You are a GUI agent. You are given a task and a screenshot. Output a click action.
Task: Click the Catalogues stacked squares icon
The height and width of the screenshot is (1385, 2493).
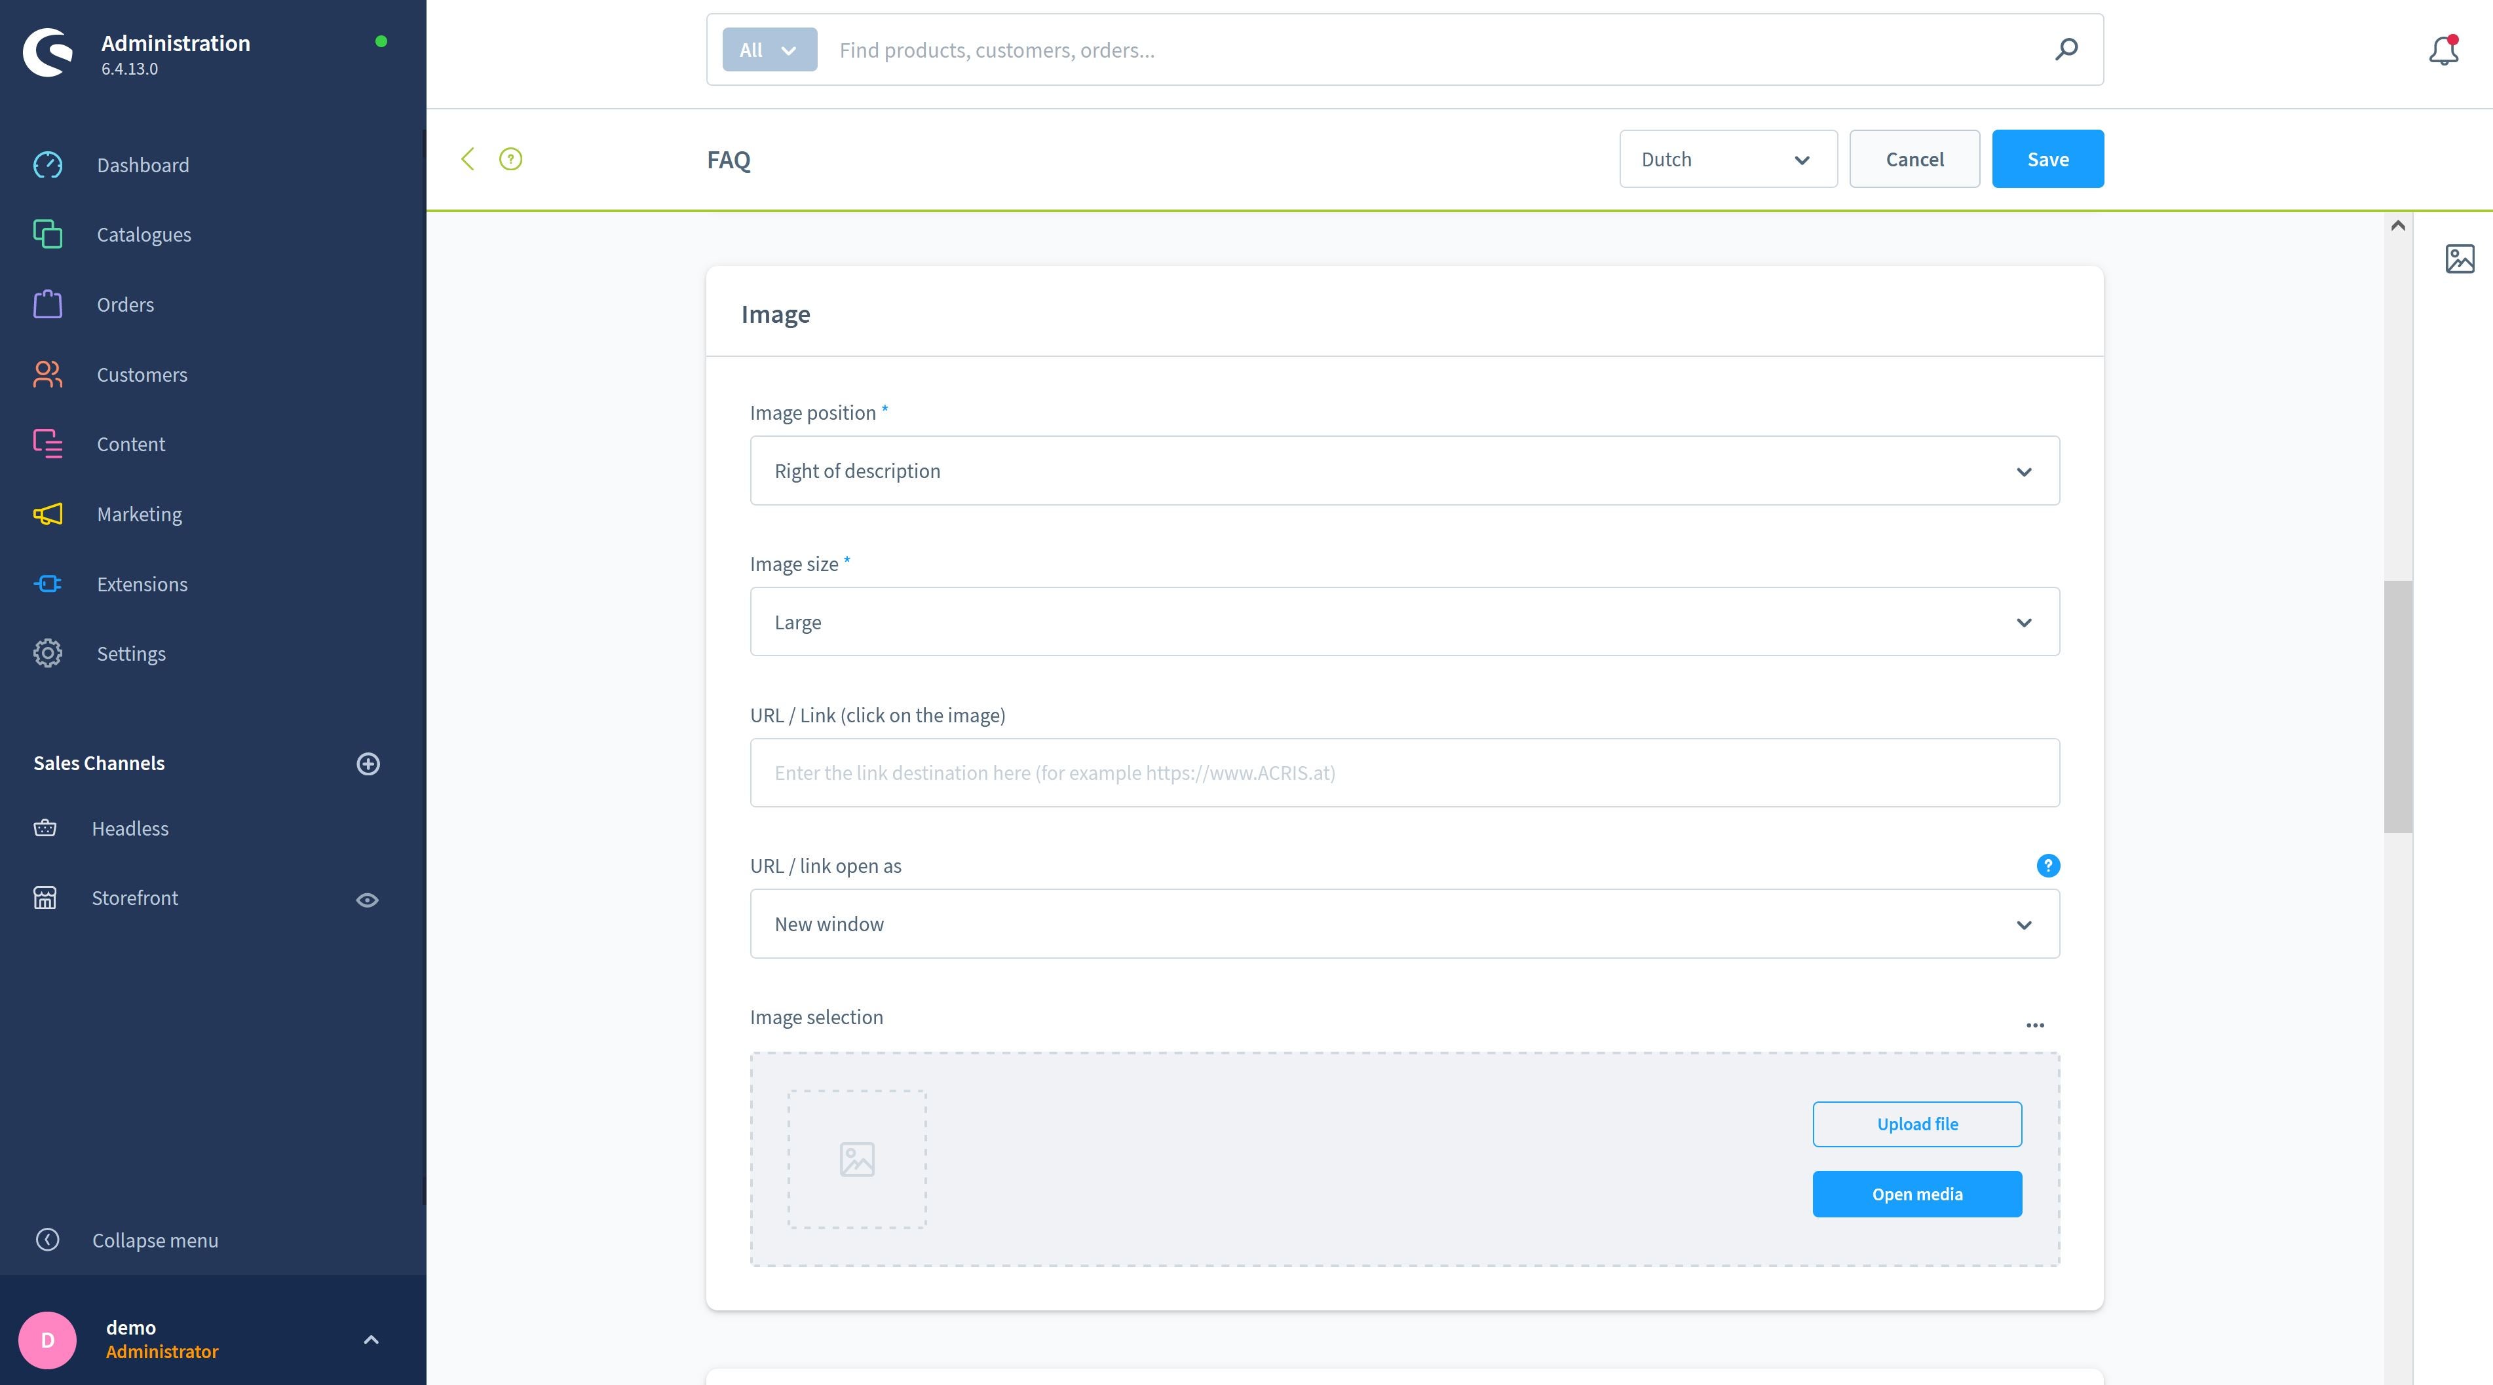click(x=47, y=235)
